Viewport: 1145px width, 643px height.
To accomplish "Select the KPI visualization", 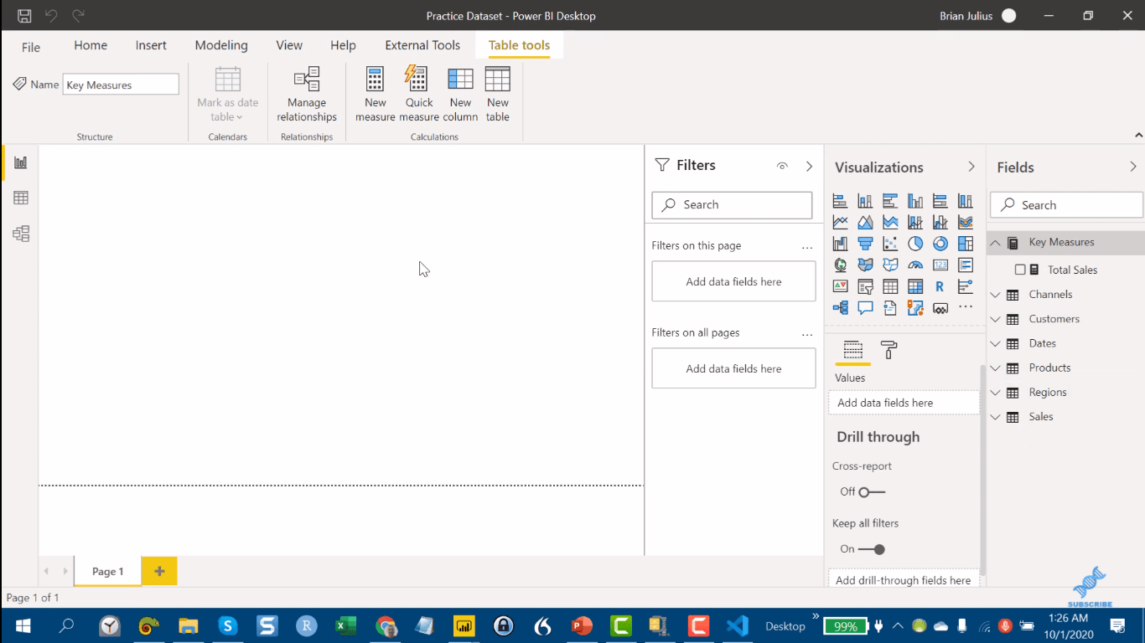I will click(840, 286).
